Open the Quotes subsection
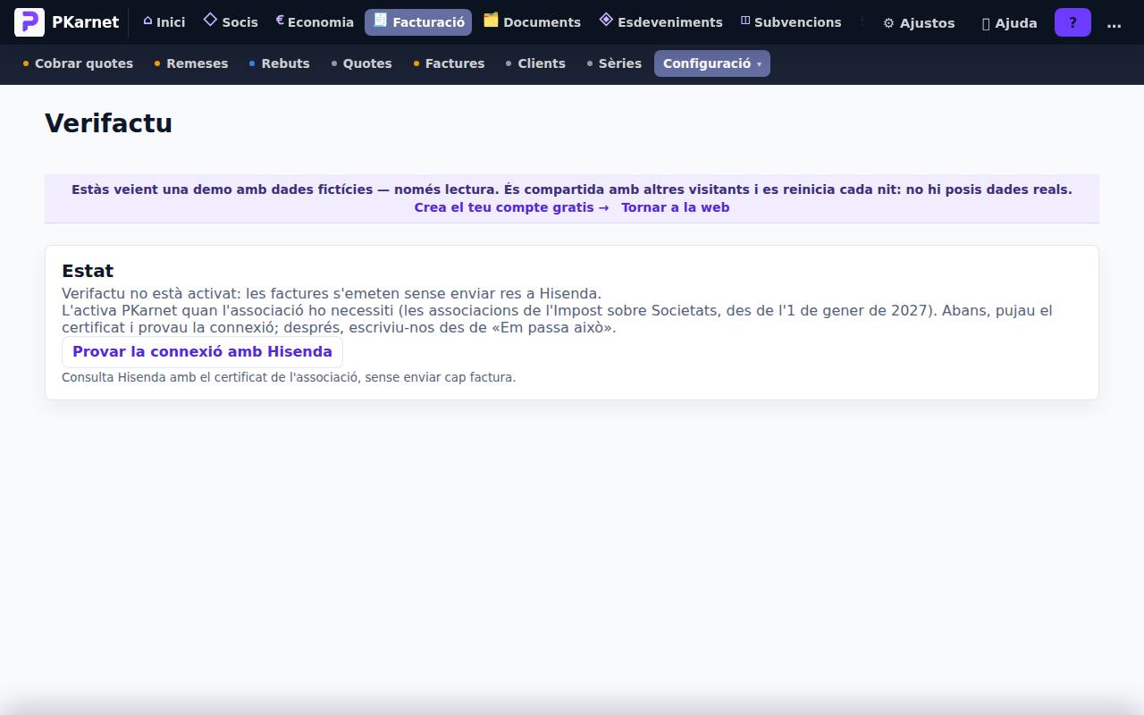 point(362,63)
